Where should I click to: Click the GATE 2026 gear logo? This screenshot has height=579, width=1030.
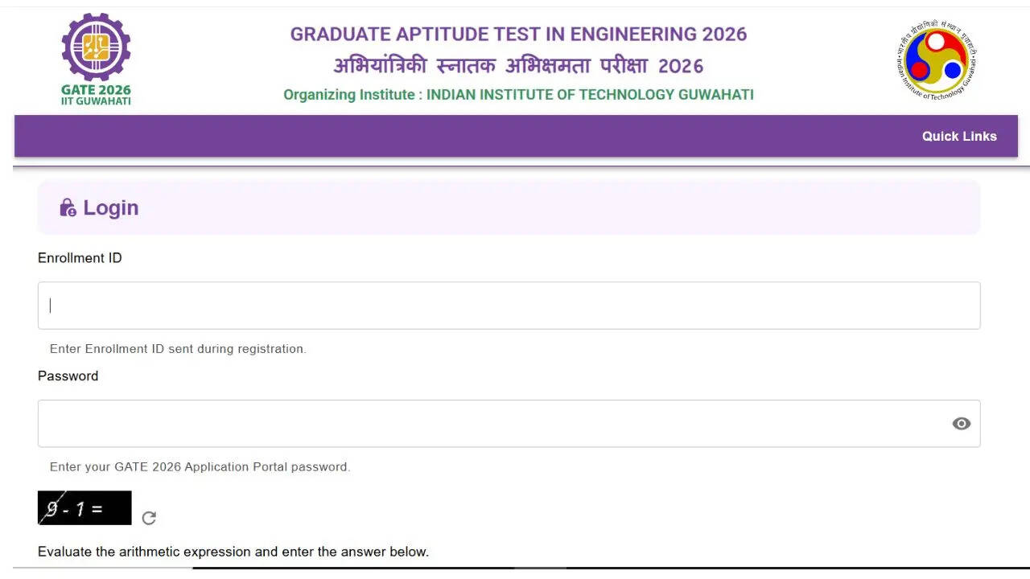[x=96, y=47]
